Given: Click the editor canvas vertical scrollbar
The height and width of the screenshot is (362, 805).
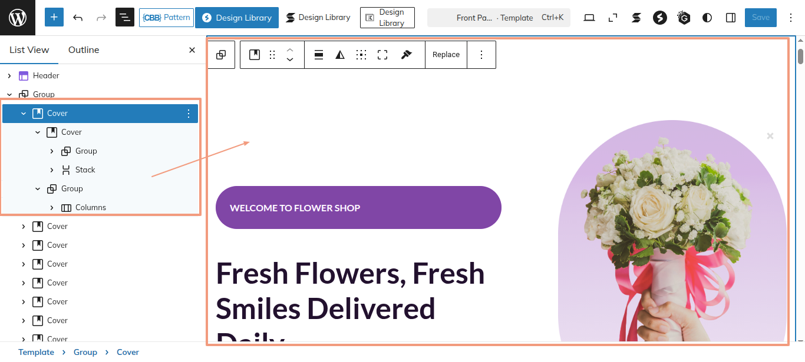Looking at the screenshot, I should (x=800, y=57).
